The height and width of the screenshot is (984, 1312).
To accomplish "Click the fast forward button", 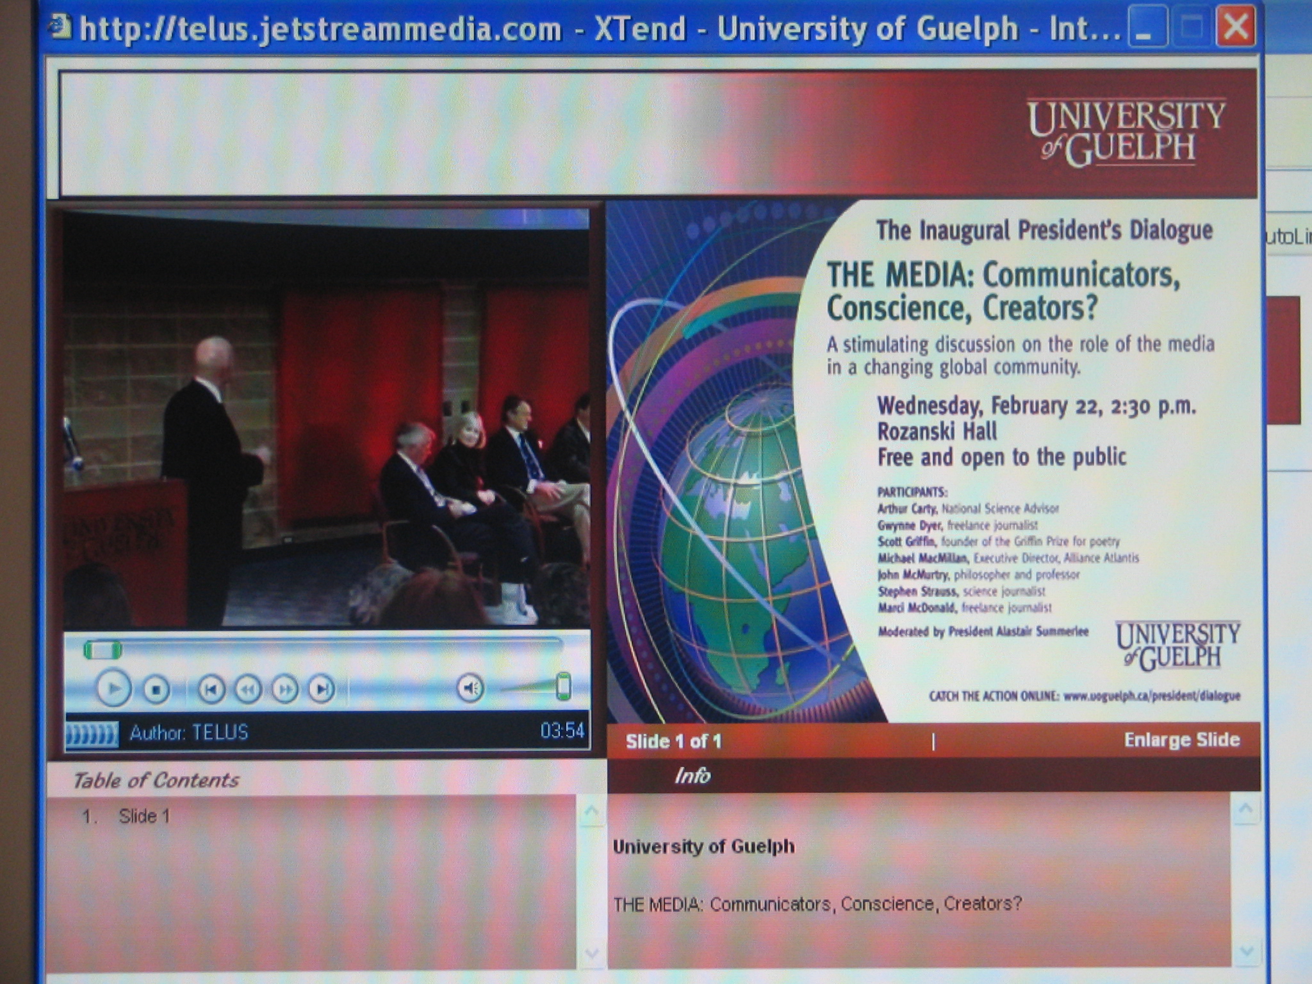I will pyautogui.click(x=284, y=689).
